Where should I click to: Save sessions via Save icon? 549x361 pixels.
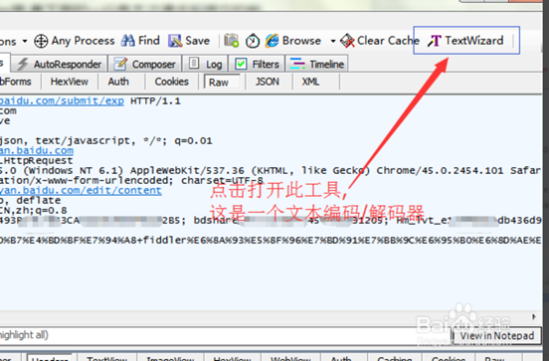pos(175,41)
